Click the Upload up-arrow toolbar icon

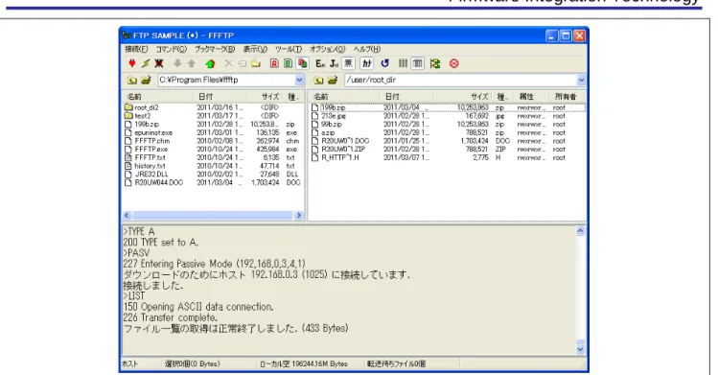coord(192,63)
